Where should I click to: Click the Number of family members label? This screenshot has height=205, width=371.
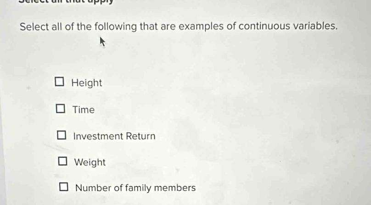pos(135,188)
